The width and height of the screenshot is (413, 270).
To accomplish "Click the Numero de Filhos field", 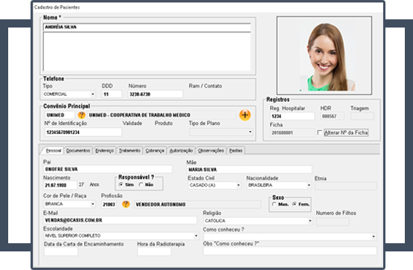I will [333, 222].
